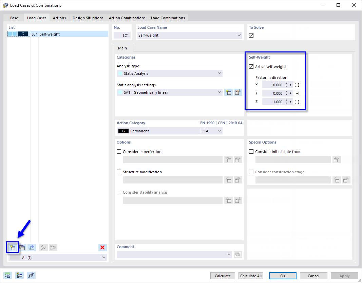This screenshot has width=362, height=283.
Task: Apply the current changes
Action: (x=344, y=276)
